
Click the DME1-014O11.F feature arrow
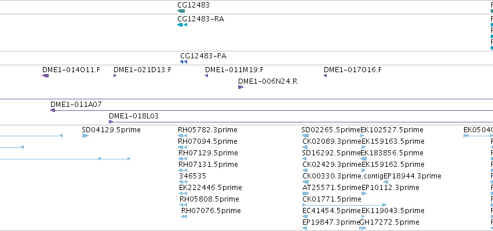pos(46,76)
